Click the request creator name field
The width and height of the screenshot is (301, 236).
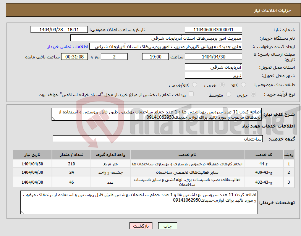tap(166, 47)
